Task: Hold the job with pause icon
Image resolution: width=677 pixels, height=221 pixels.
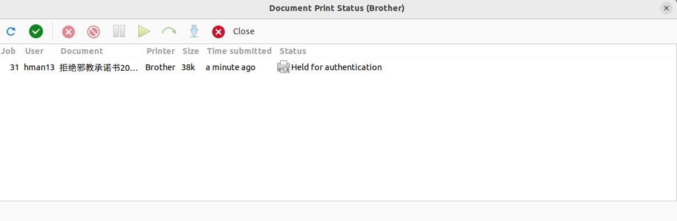Action: click(x=119, y=31)
